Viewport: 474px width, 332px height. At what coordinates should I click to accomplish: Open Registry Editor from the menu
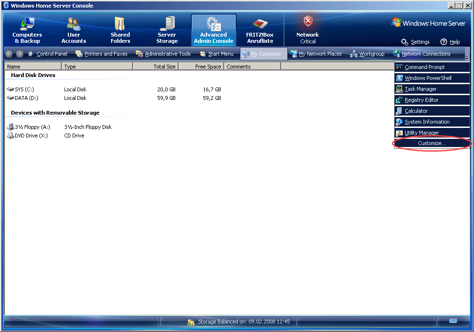(432, 100)
